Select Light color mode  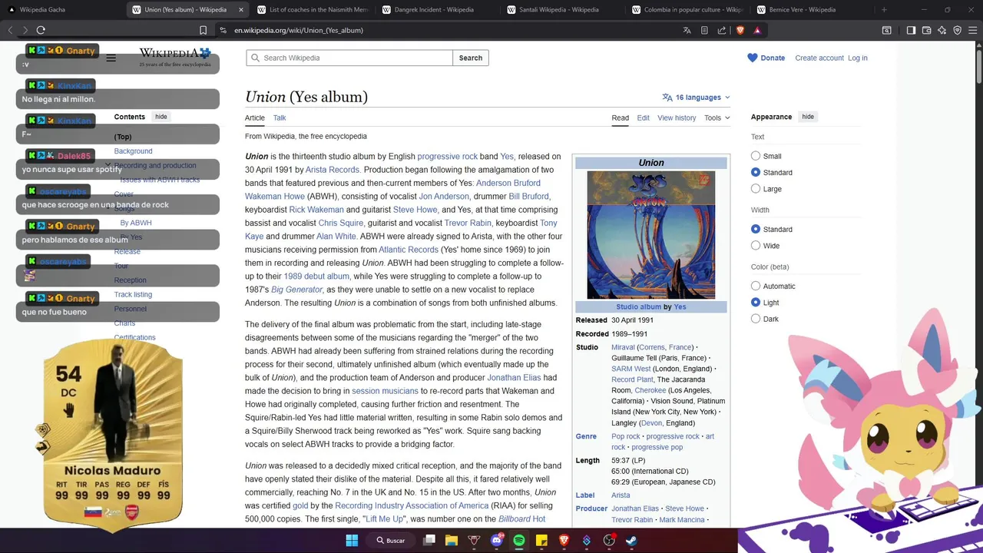(756, 303)
